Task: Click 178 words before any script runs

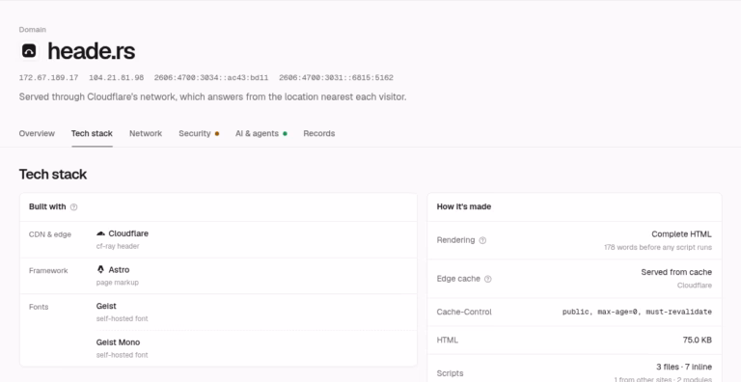Action: click(658, 247)
